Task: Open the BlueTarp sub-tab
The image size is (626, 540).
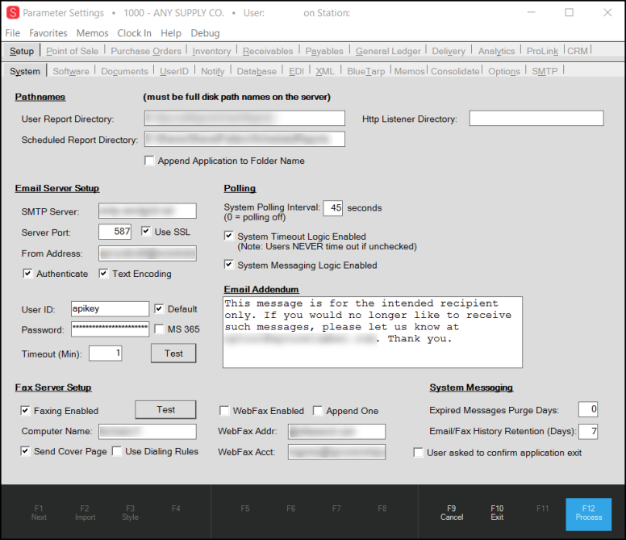Action: [365, 71]
